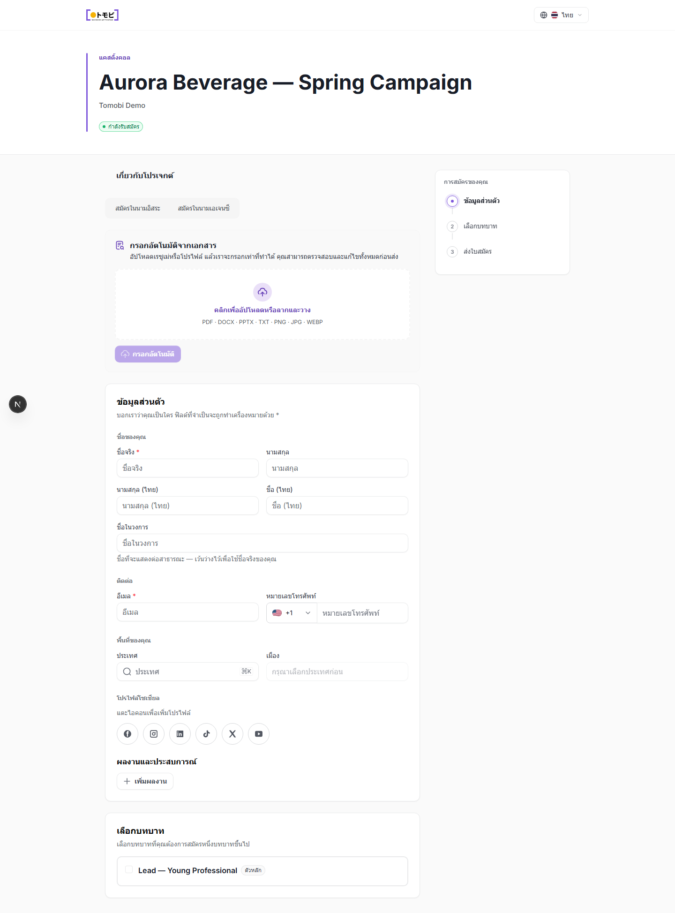Open the round N dev tools button

[x=18, y=404]
